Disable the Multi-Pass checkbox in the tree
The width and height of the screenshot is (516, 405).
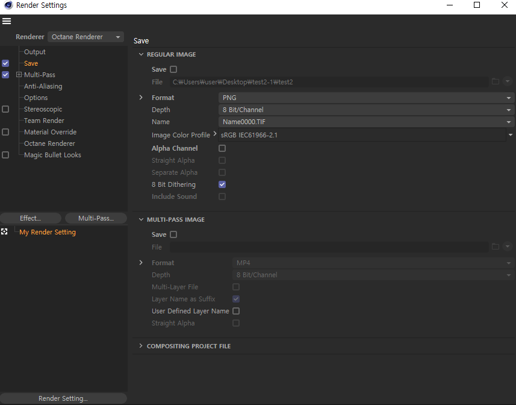point(5,75)
